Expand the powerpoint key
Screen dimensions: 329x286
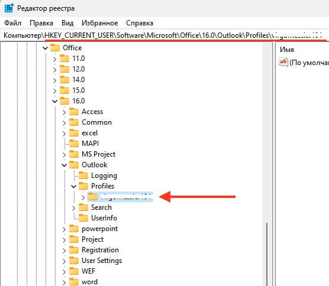64,229
